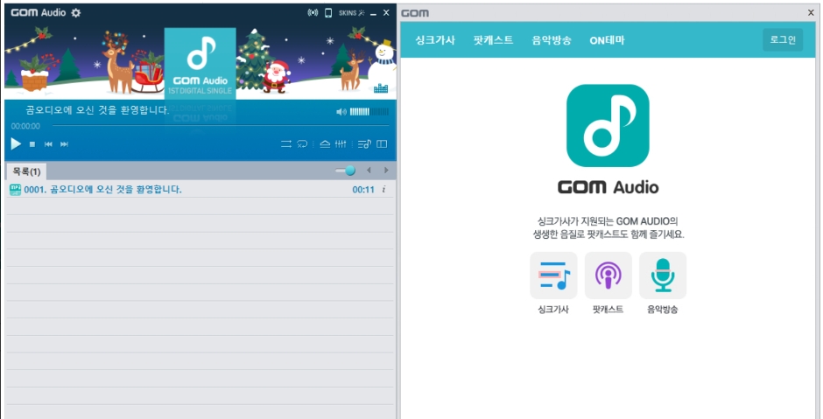Click the 팟캐스트 label under icon

[608, 310]
